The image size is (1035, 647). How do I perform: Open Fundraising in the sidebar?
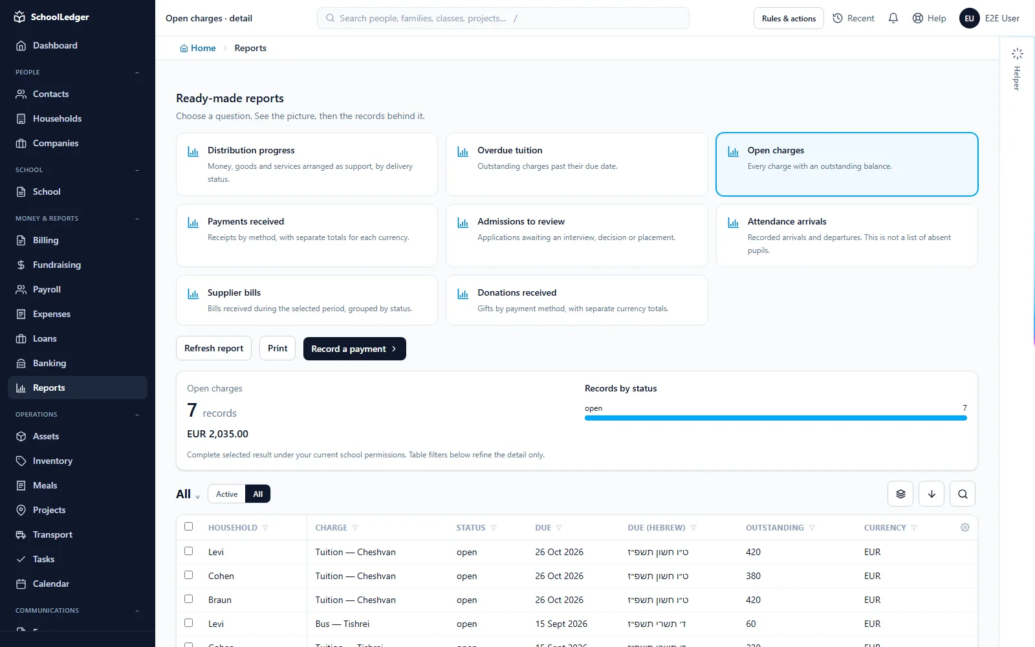(x=78, y=265)
